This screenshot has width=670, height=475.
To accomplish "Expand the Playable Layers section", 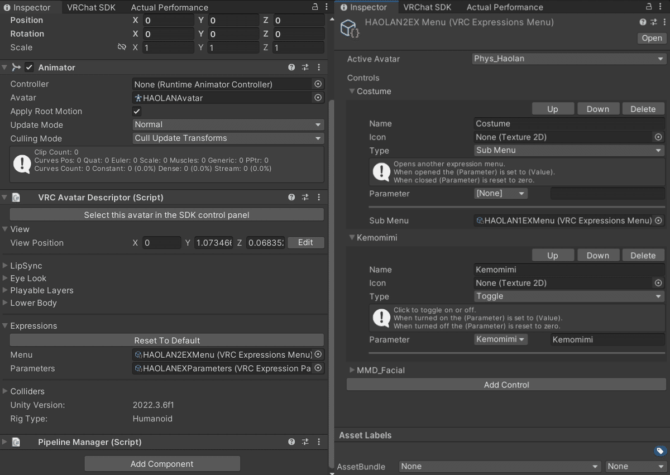I will click(x=6, y=291).
